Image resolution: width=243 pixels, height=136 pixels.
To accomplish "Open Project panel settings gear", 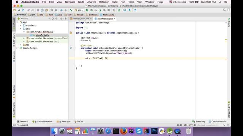I will pos(62,19).
